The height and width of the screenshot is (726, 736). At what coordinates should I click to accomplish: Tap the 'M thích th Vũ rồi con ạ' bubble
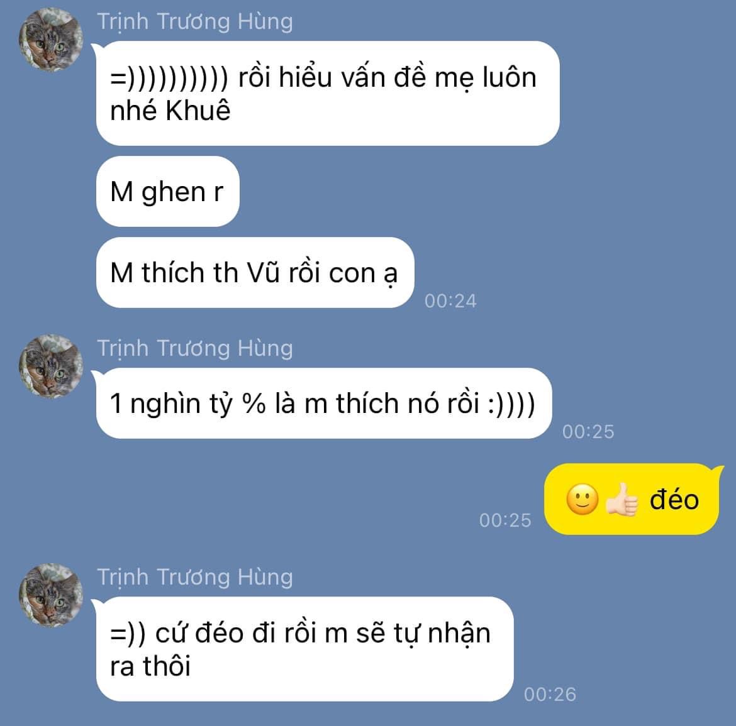pyautogui.click(x=255, y=272)
